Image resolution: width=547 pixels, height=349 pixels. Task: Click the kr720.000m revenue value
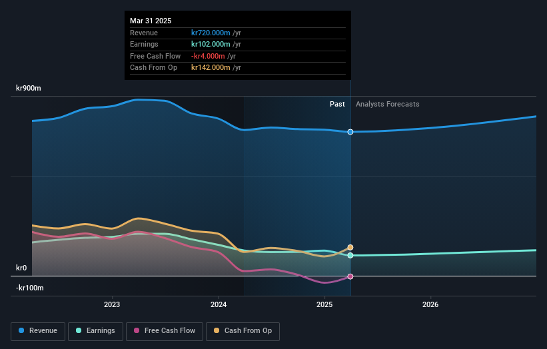211,33
